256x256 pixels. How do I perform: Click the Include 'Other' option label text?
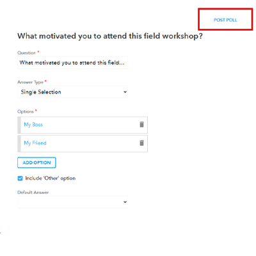click(x=51, y=179)
